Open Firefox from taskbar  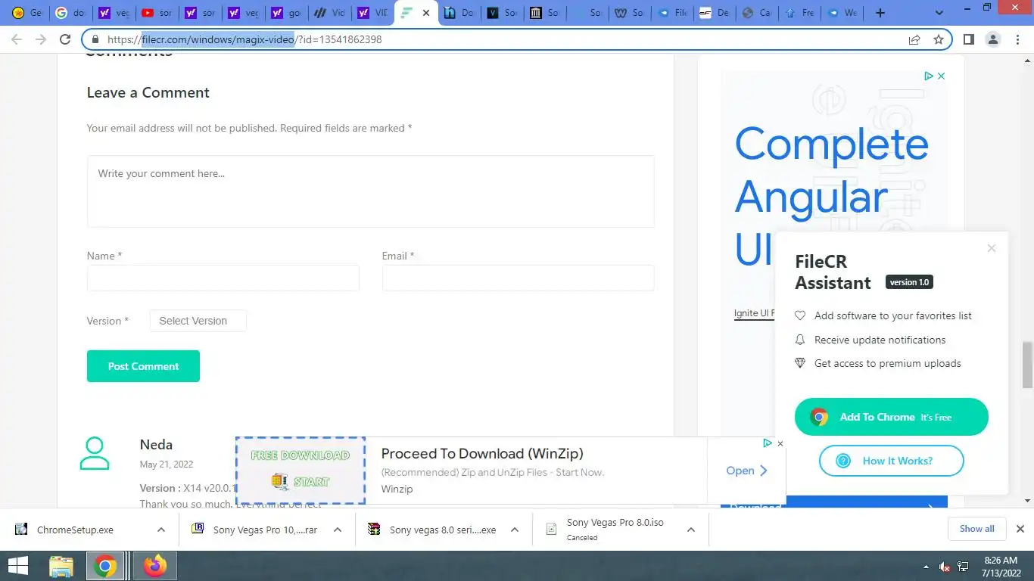pyautogui.click(x=155, y=566)
